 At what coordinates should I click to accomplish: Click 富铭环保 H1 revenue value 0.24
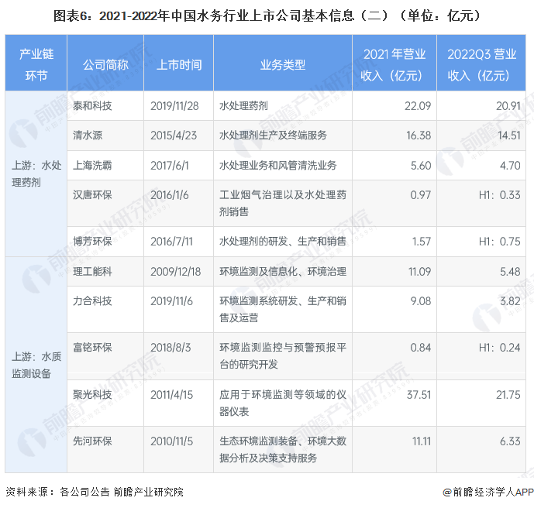(x=498, y=348)
